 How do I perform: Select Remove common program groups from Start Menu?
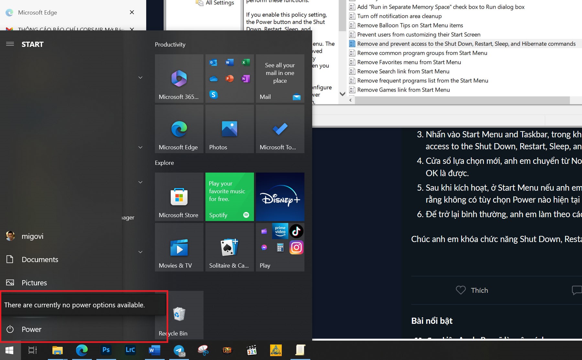(422, 53)
